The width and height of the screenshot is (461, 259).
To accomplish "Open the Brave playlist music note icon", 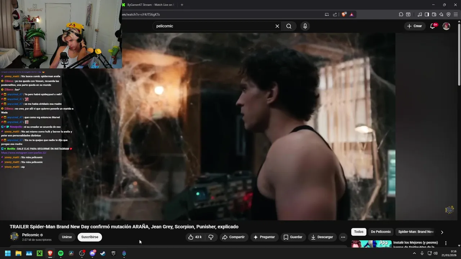I will (x=420, y=14).
